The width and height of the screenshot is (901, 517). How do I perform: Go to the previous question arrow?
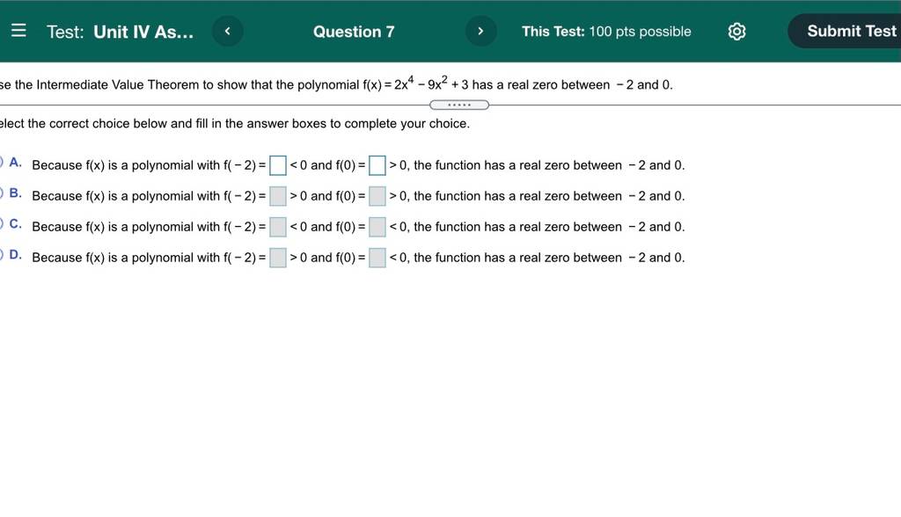coord(228,31)
